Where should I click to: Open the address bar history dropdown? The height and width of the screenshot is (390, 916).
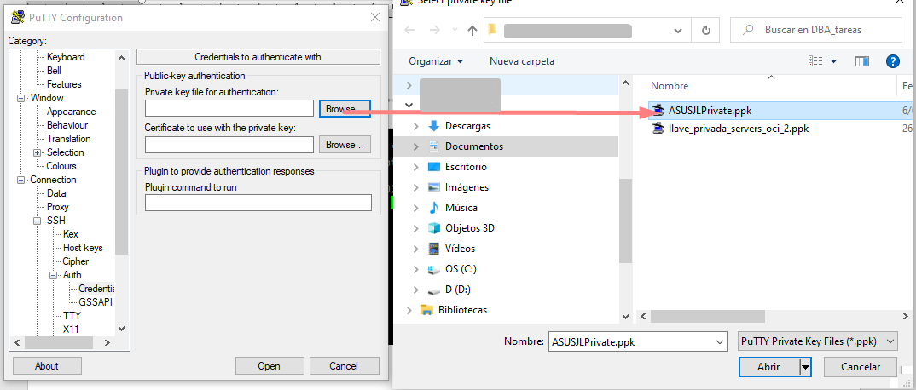click(x=678, y=31)
